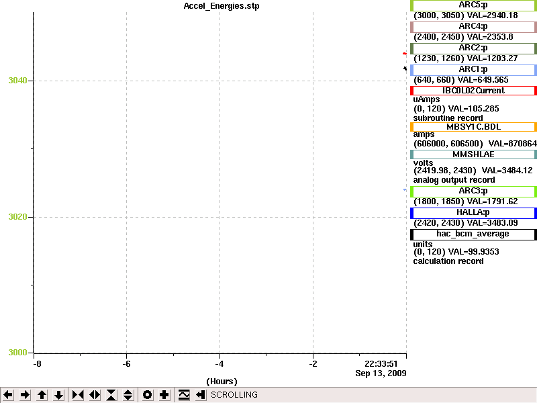Click the return-to-scrolling arrow icon

coord(201,395)
